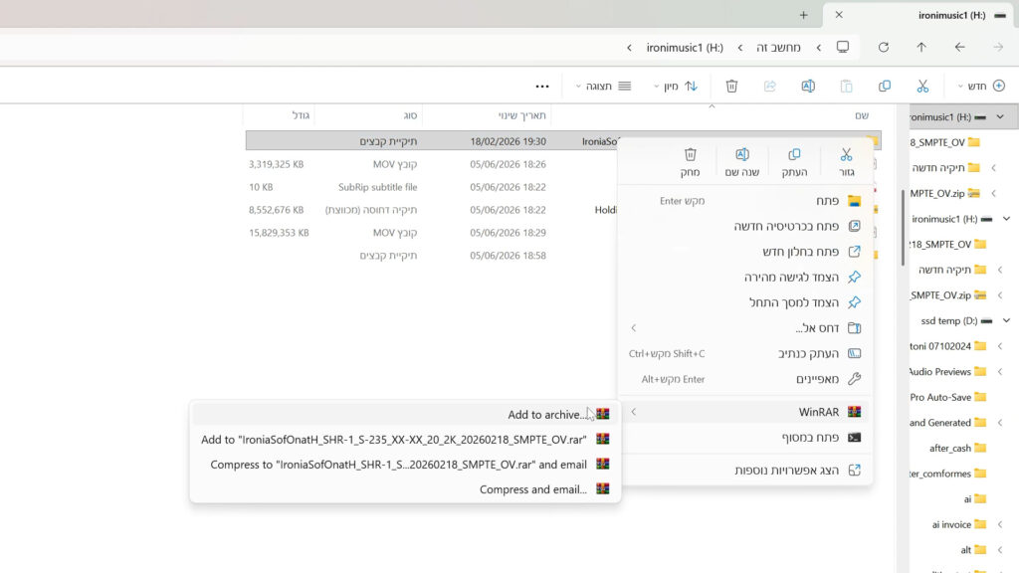This screenshot has width=1019, height=573.
Task: Go up one folder level with the up arrow
Action: [x=921, y=48]
